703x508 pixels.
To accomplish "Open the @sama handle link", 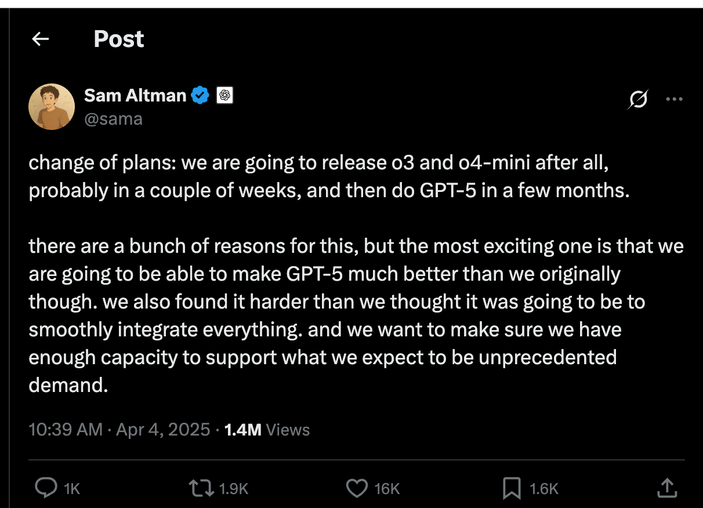I will coord(113,118).
